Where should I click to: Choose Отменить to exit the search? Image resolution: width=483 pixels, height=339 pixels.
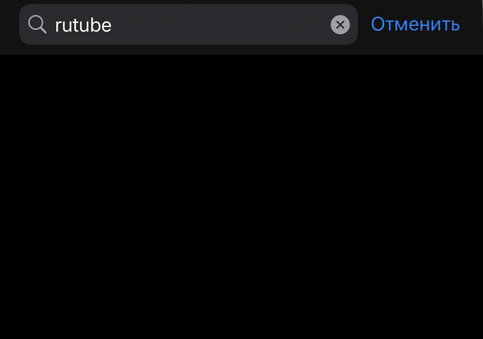pos(415,24)
